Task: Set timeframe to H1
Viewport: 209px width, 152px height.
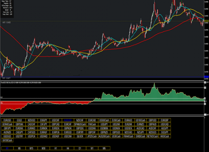Action: (56, 148)
